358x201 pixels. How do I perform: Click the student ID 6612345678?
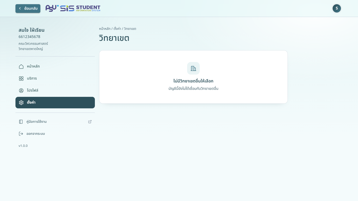click(x=29, y=37)
